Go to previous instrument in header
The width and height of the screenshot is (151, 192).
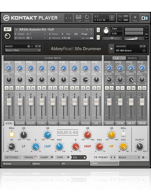(87, 29)
